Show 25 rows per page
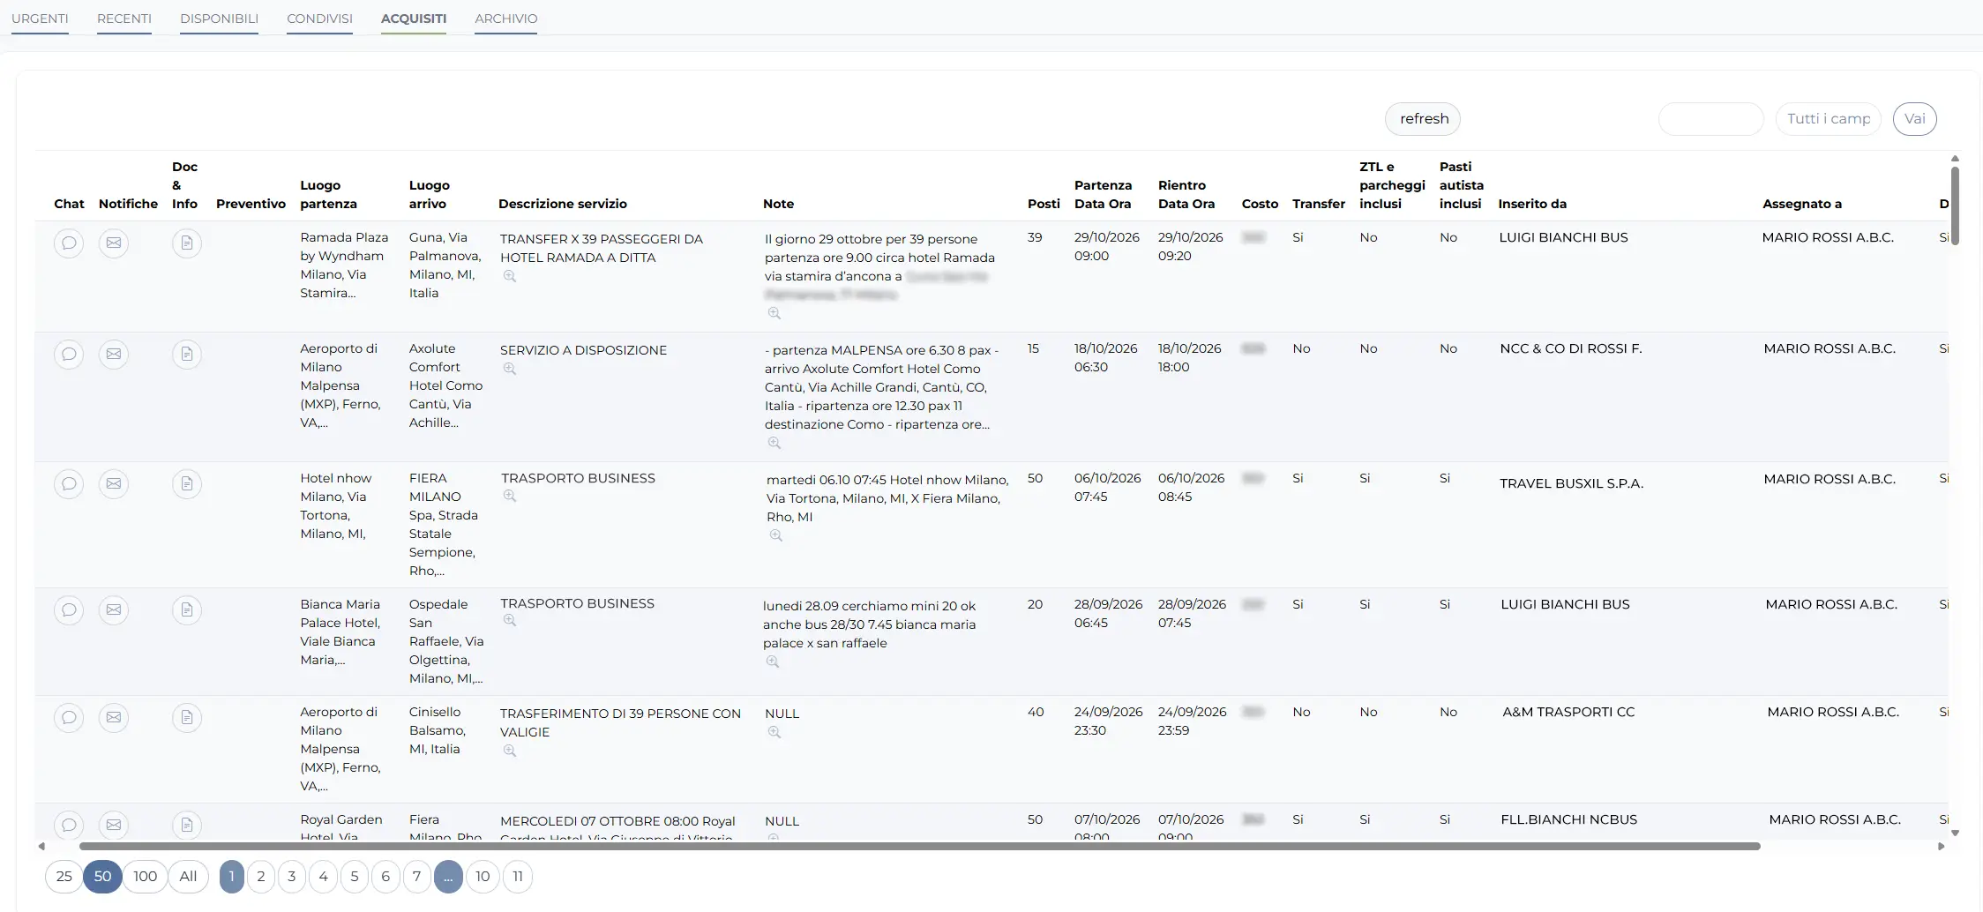 64,877
